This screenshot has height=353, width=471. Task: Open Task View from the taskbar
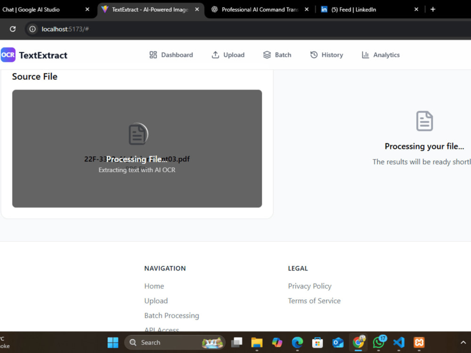point(237,343)
